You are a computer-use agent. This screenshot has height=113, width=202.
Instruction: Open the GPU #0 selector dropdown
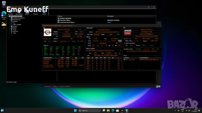coord(127,39)
